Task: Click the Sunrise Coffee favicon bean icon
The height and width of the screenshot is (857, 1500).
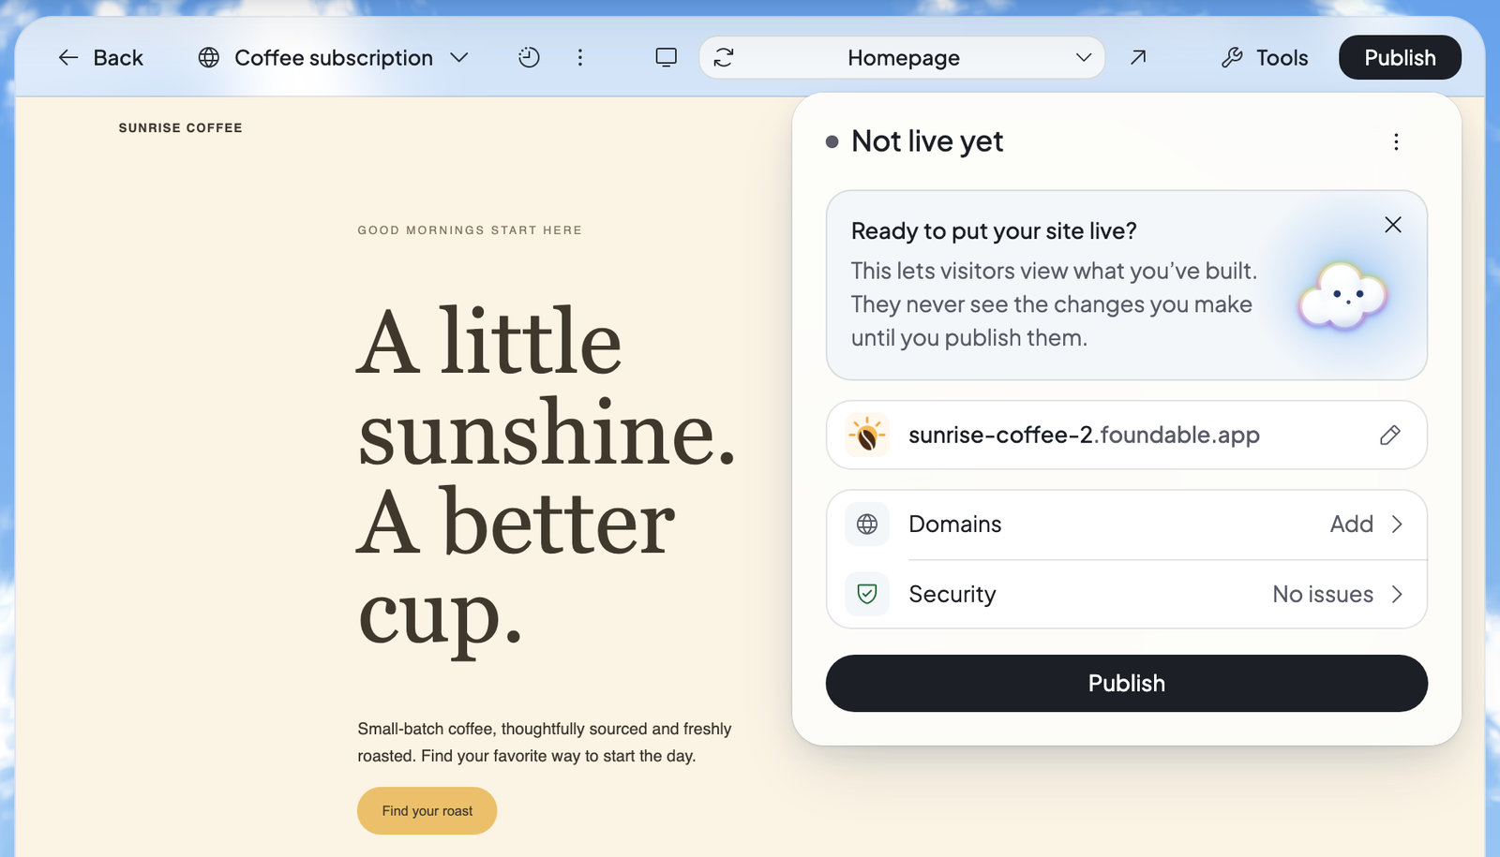Action: (867, 436)
